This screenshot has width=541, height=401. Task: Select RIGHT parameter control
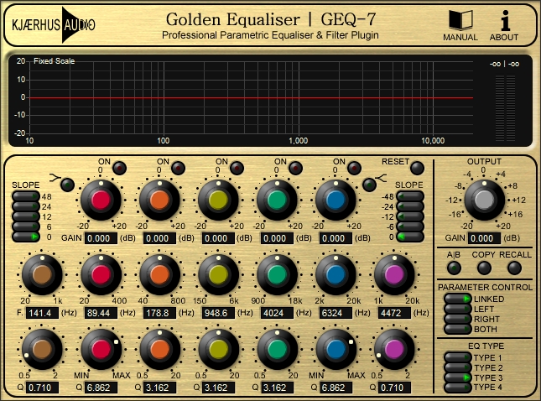[457, 319]
